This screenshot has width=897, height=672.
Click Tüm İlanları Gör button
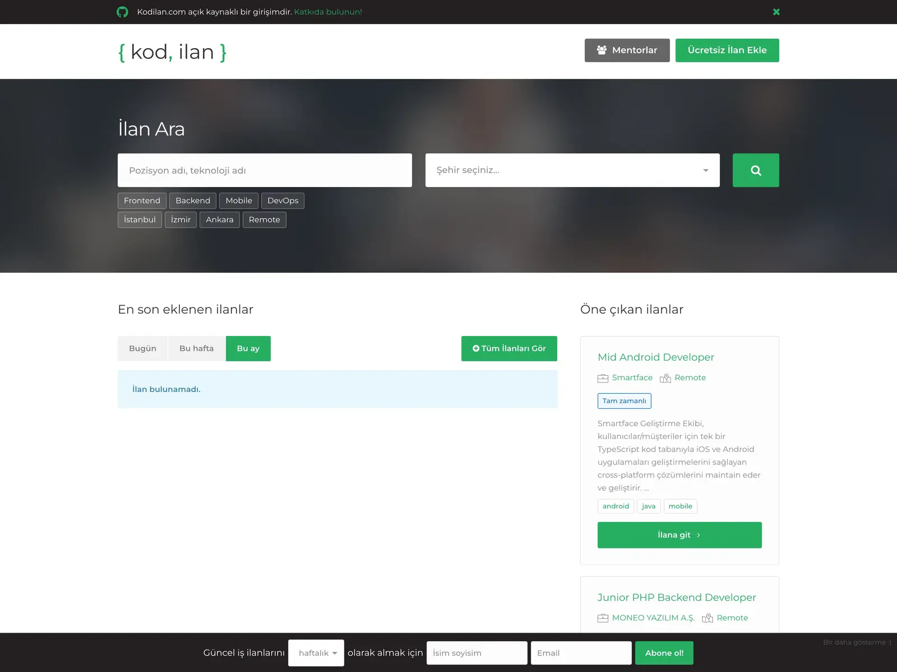(509, 348)
